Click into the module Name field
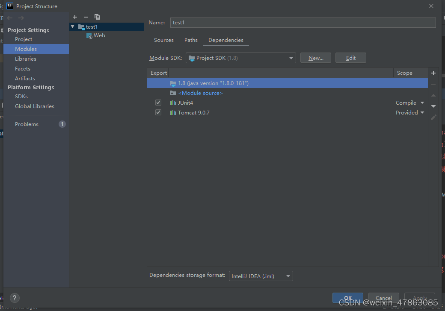Screen dimensions: 445x311 click(x=303, y=23)
